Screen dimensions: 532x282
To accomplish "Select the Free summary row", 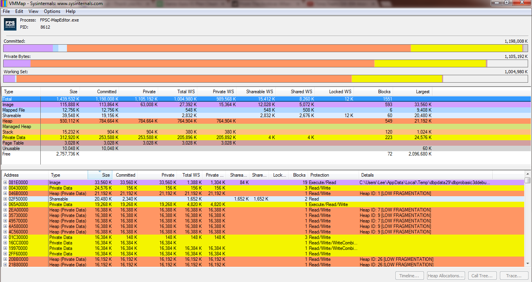I will 266,154.
